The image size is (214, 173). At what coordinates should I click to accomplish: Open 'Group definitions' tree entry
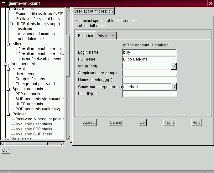point(30,79)
